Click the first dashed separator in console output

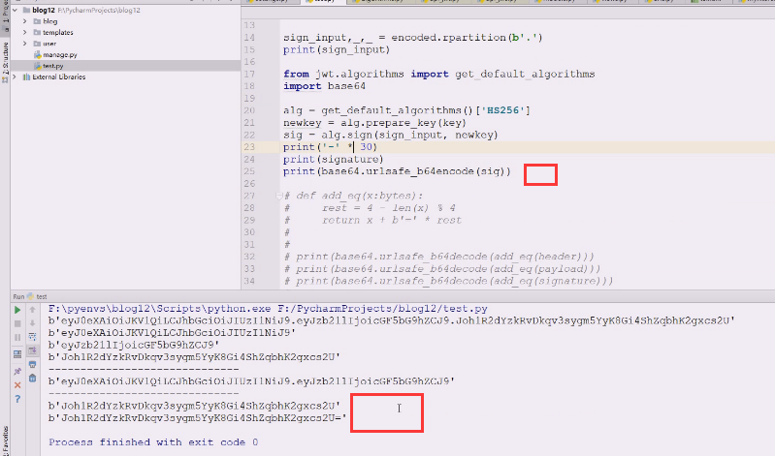(x=144, y=369)
